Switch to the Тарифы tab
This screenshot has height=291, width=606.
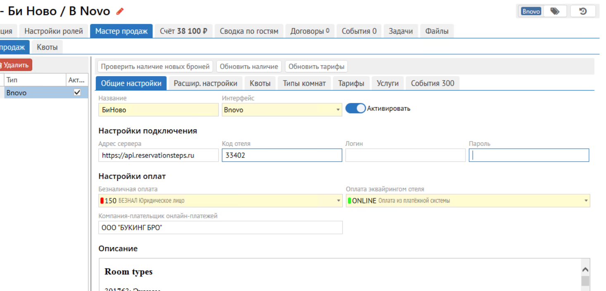coord(351,83)
